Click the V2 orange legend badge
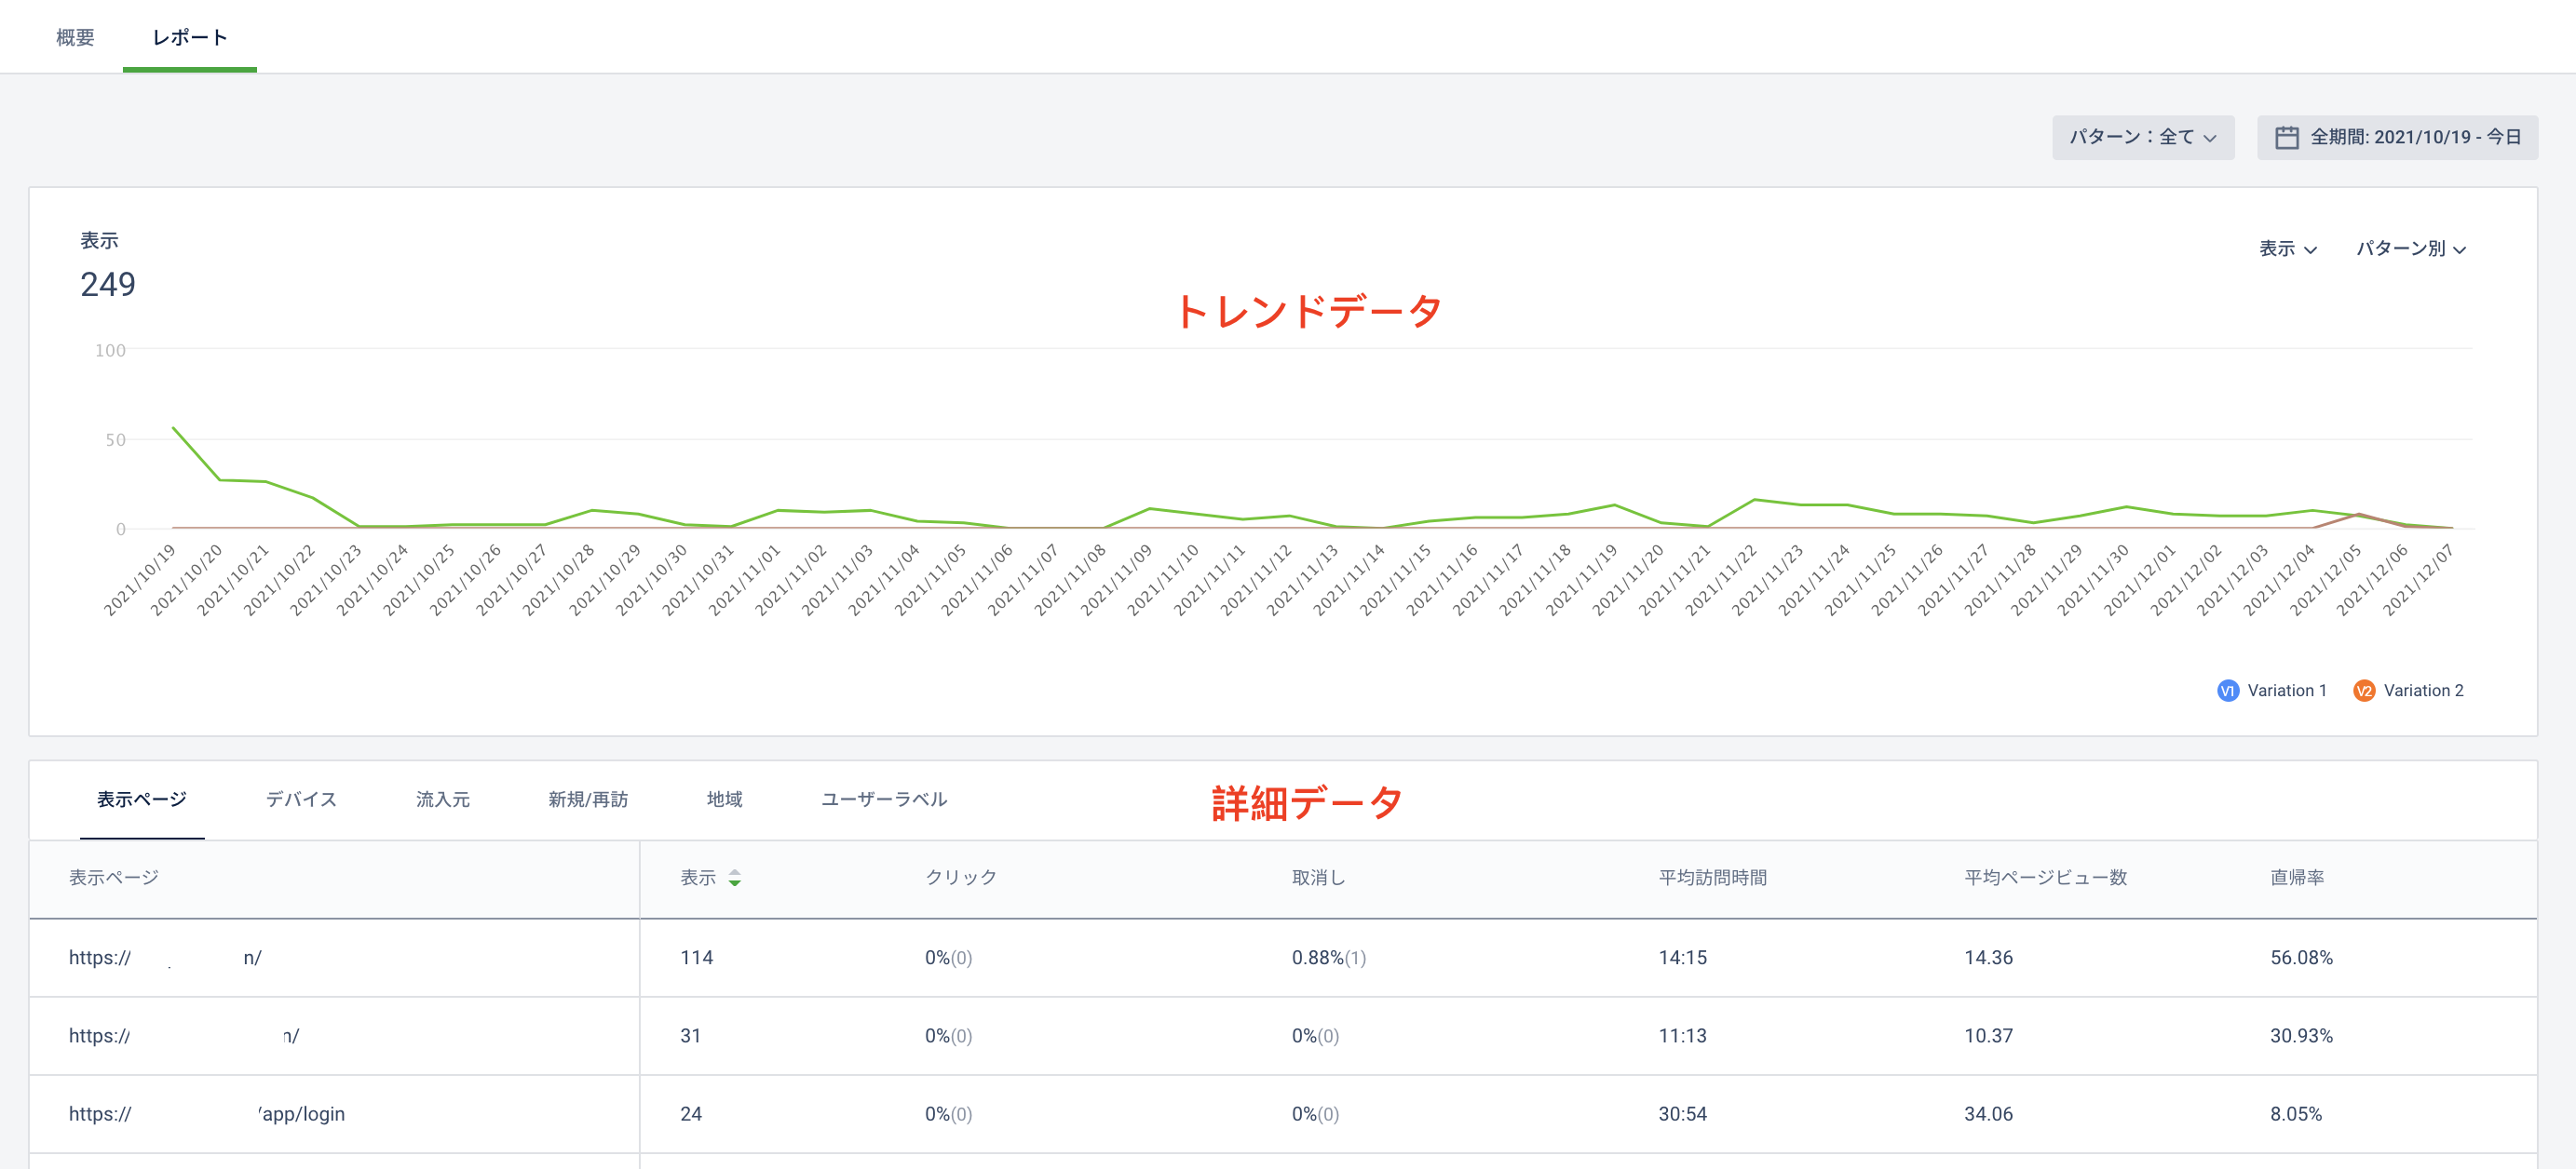The width and height of the screenshot is (2576, 1169). [2364, 691]
